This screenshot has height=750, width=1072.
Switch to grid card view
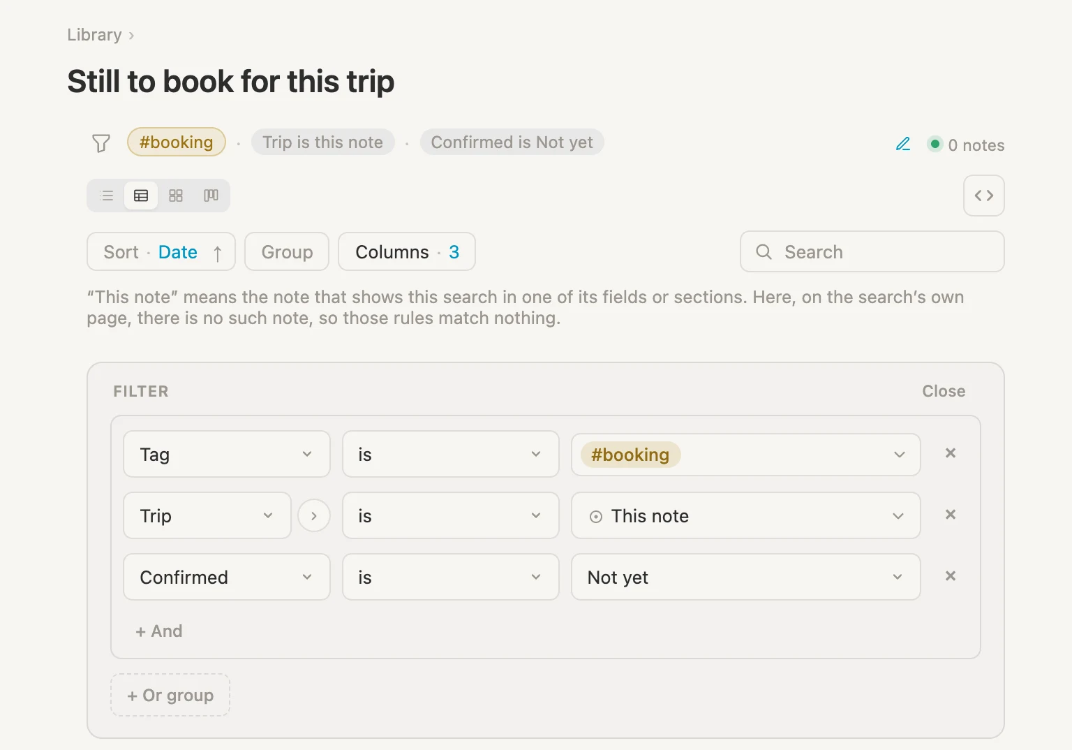click(x=176, y=196)
